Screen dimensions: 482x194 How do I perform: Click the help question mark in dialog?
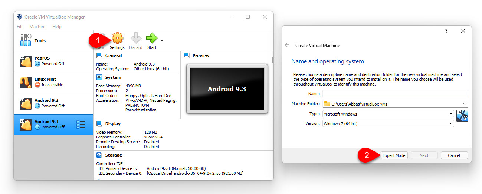coord(446,31)
